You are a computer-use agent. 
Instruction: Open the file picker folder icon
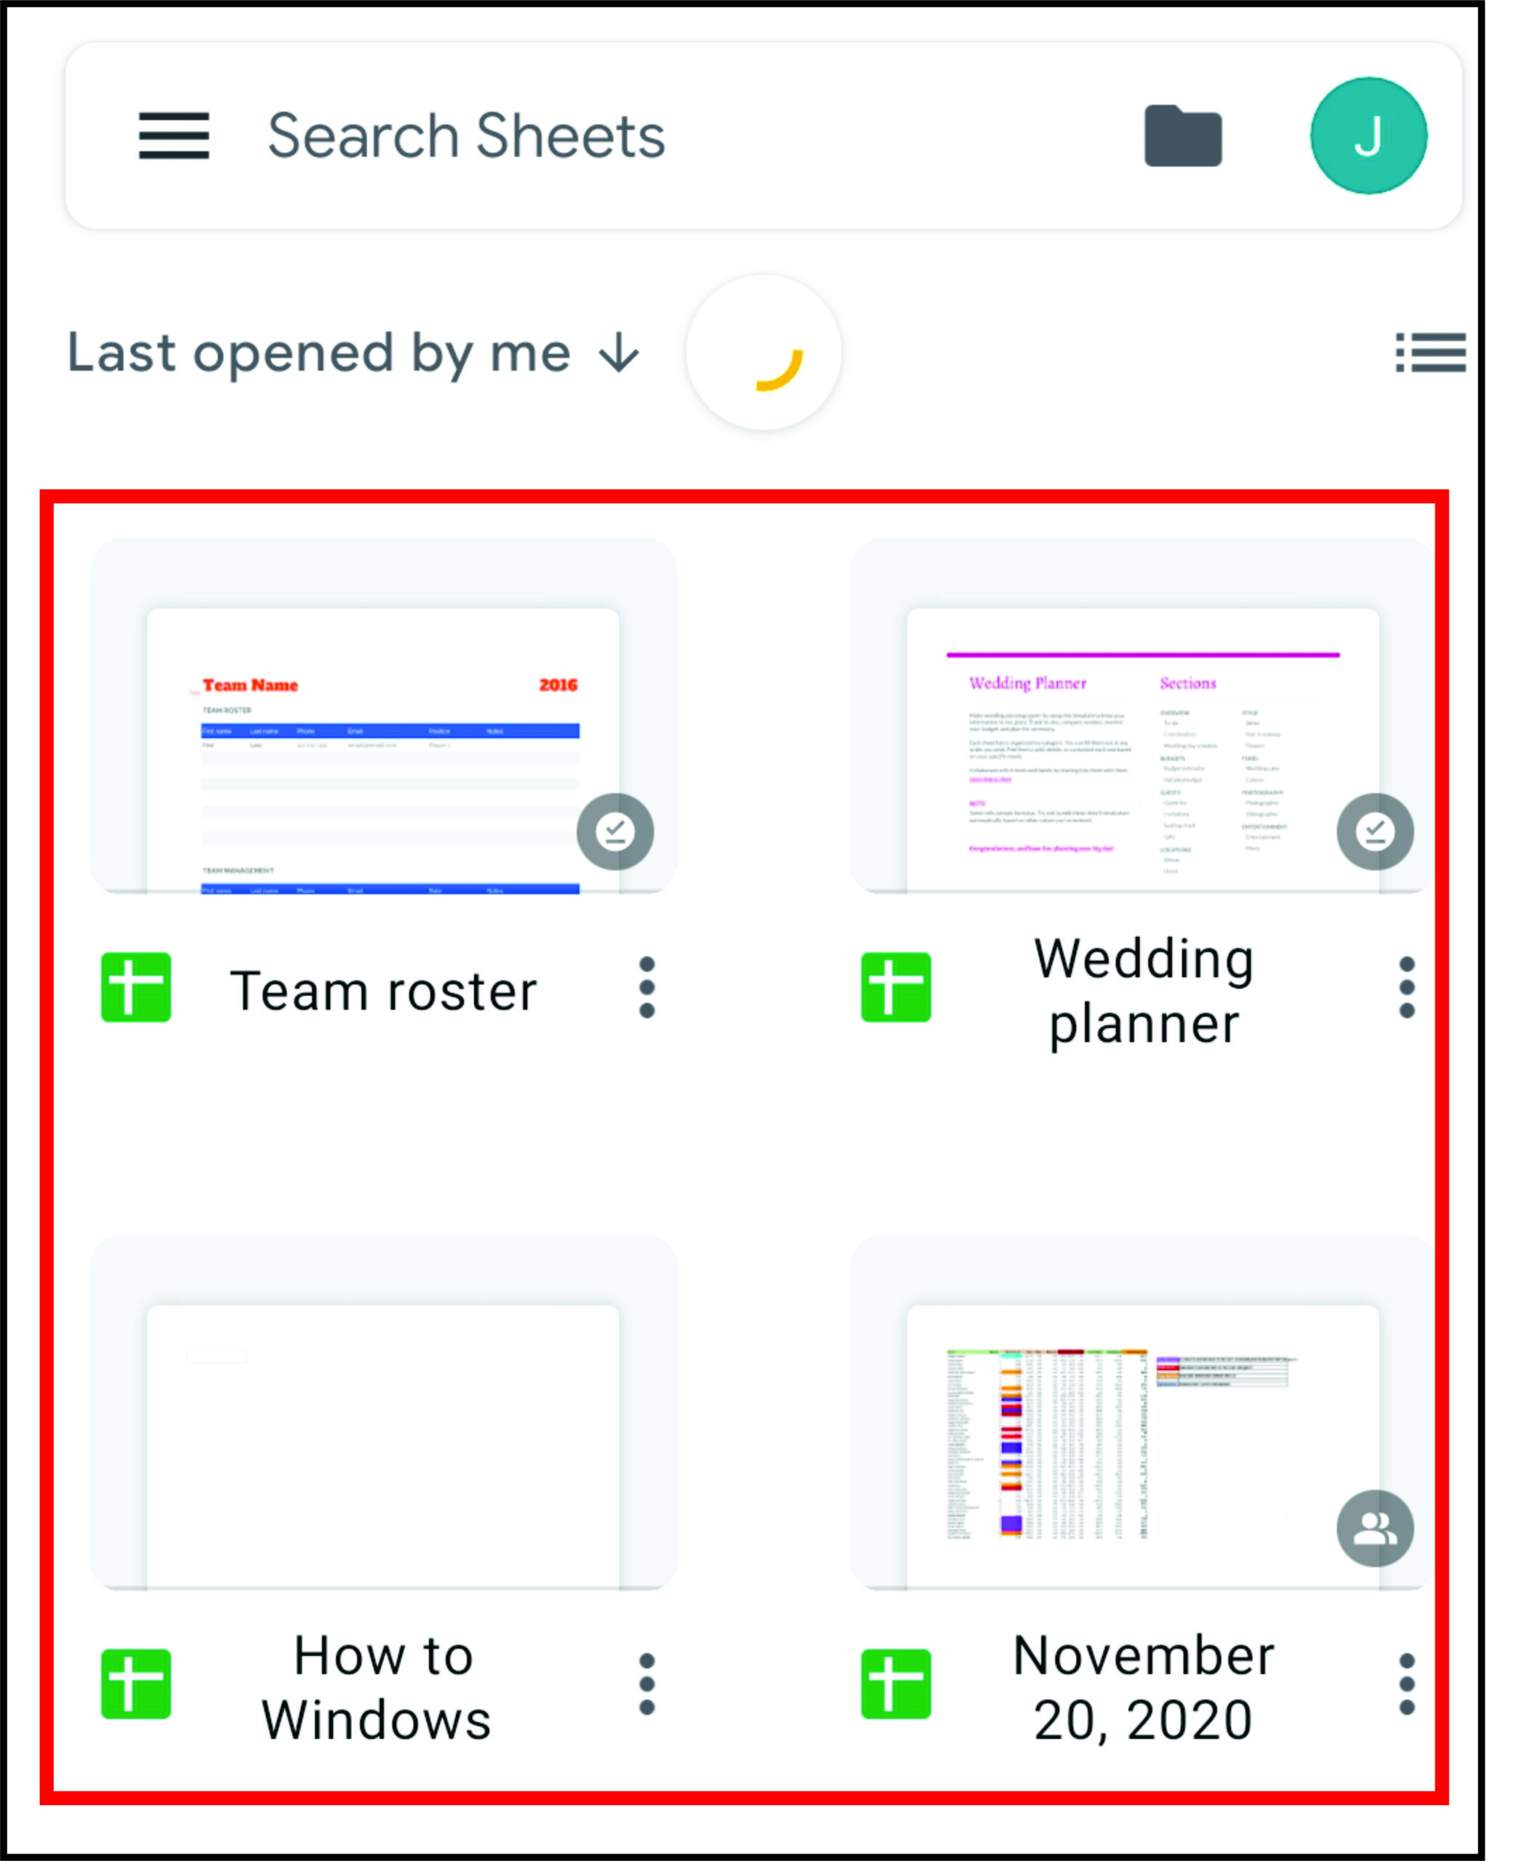click(1182, 135)
